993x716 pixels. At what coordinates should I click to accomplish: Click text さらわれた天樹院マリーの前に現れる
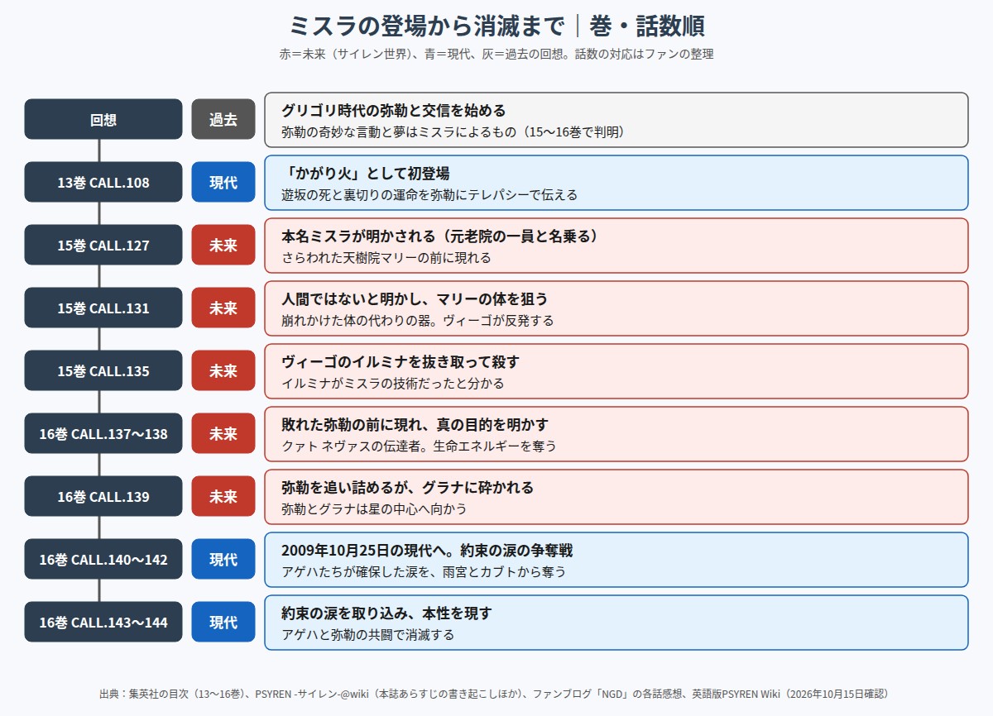click(x=386, y=257)
